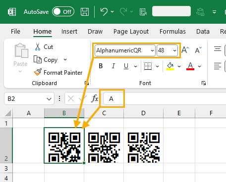The height and width of the screenshot is (182, 226).
Task: Click the form checklist toolbar icon
Action: pos(143,12)
